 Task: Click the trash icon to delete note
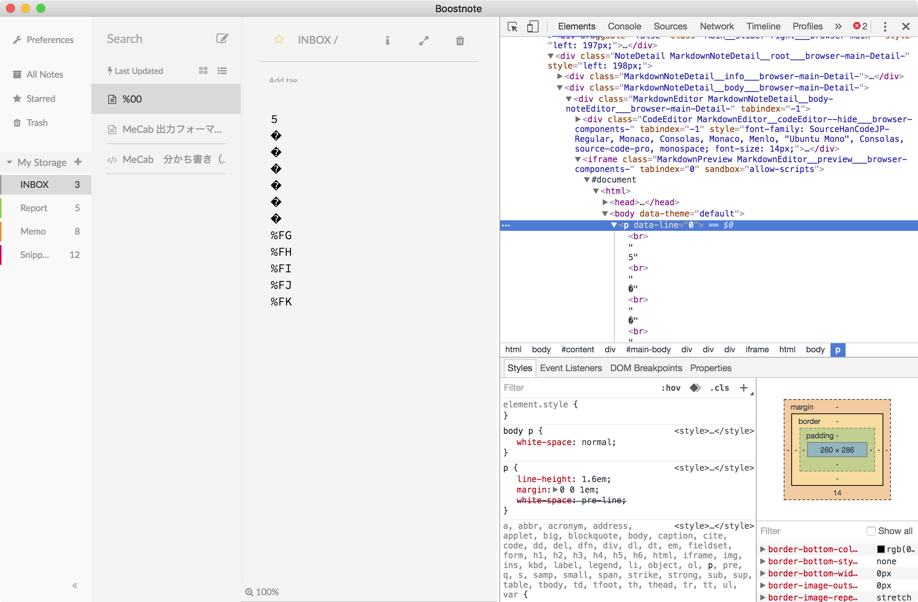(460, 40)
